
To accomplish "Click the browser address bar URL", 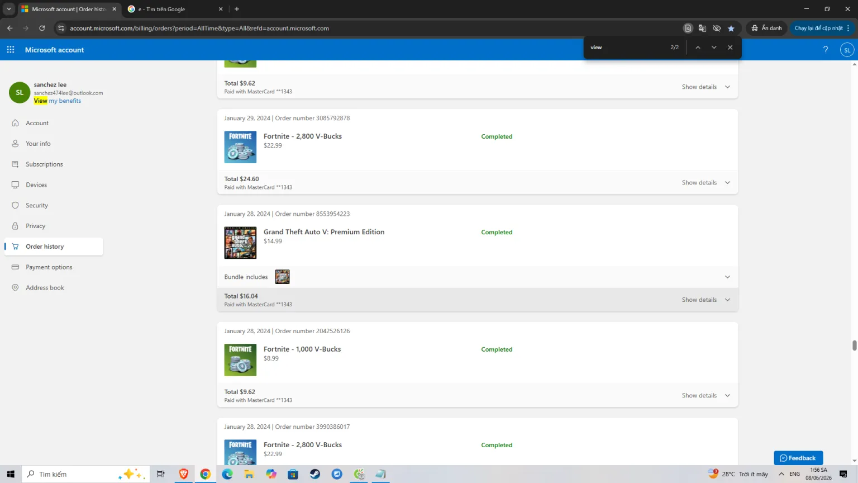I will pyautogui.click(x=199, y=28).
